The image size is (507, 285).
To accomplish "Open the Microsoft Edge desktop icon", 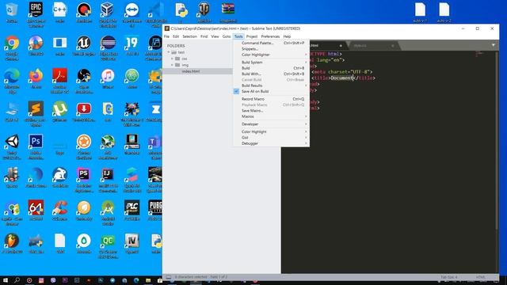I will pyautogui.click(x=12, y=81).
